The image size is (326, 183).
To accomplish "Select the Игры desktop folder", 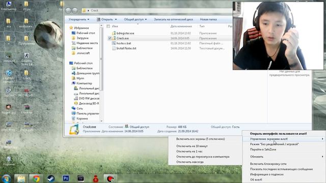I will [26, 6].
